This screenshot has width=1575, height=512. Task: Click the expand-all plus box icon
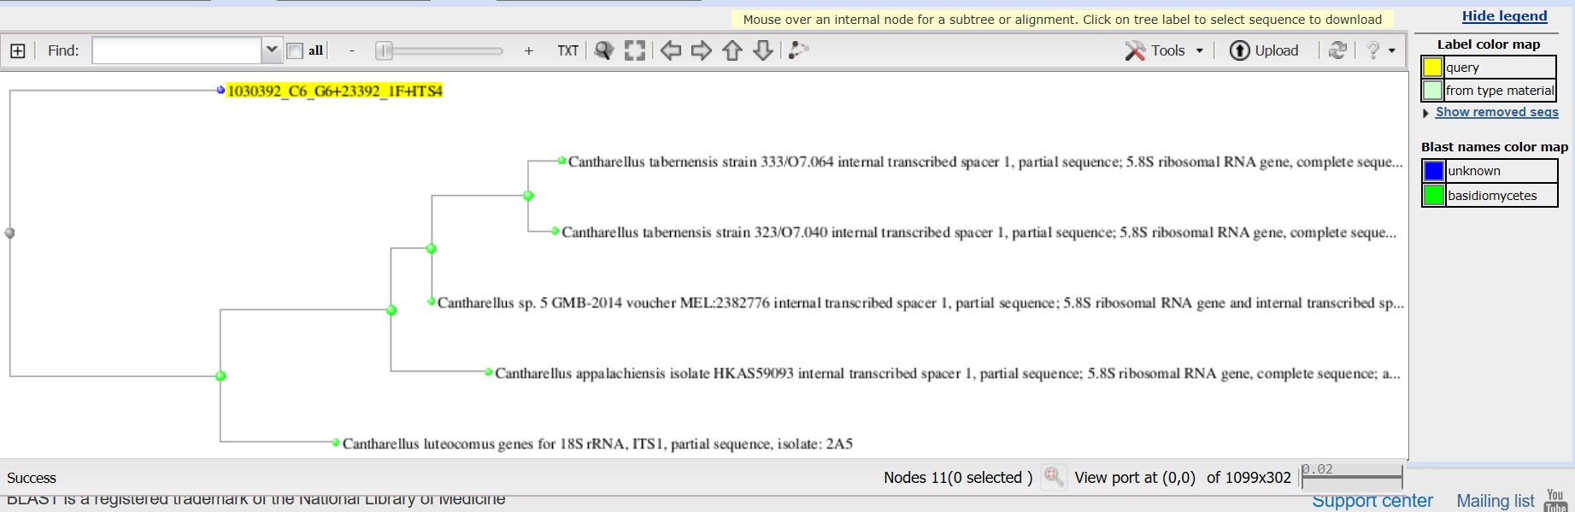[18, 51]
